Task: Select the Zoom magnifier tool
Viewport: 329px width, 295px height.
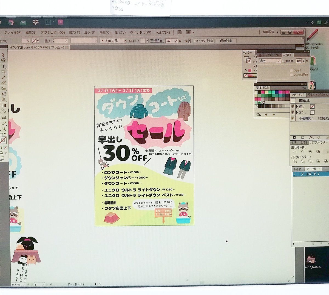Action: click(x=4, y=128)
